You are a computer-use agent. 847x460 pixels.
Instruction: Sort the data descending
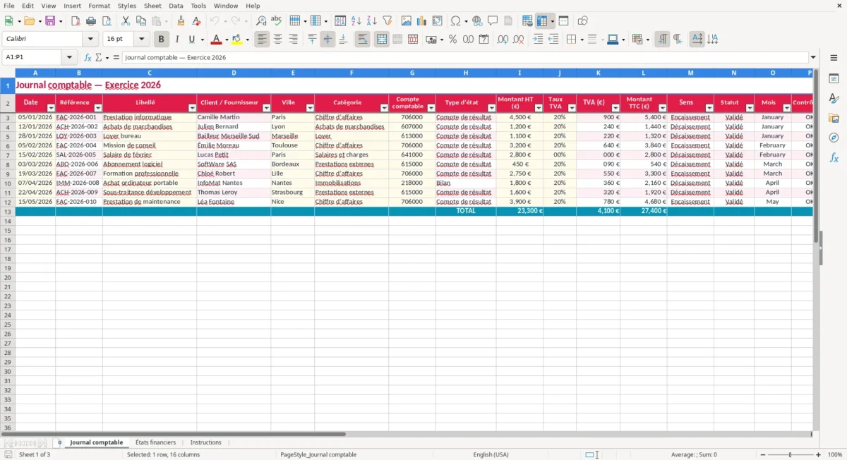point(372,21)
